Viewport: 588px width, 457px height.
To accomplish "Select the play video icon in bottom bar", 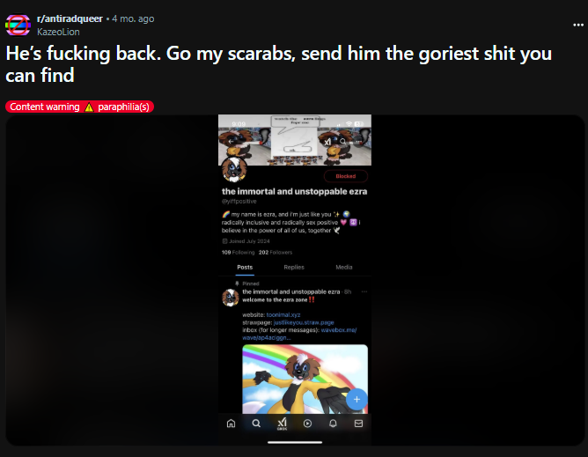I will click(x=307, y=424).
